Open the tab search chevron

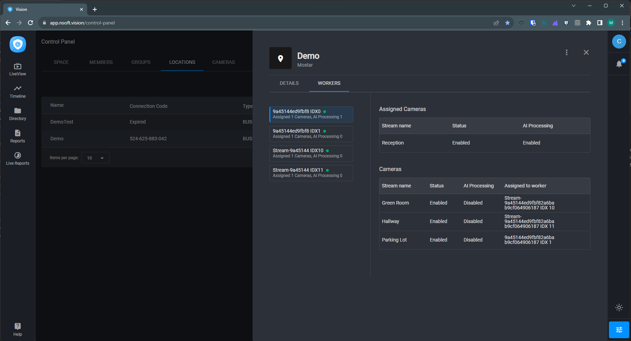tap(574, 6)
